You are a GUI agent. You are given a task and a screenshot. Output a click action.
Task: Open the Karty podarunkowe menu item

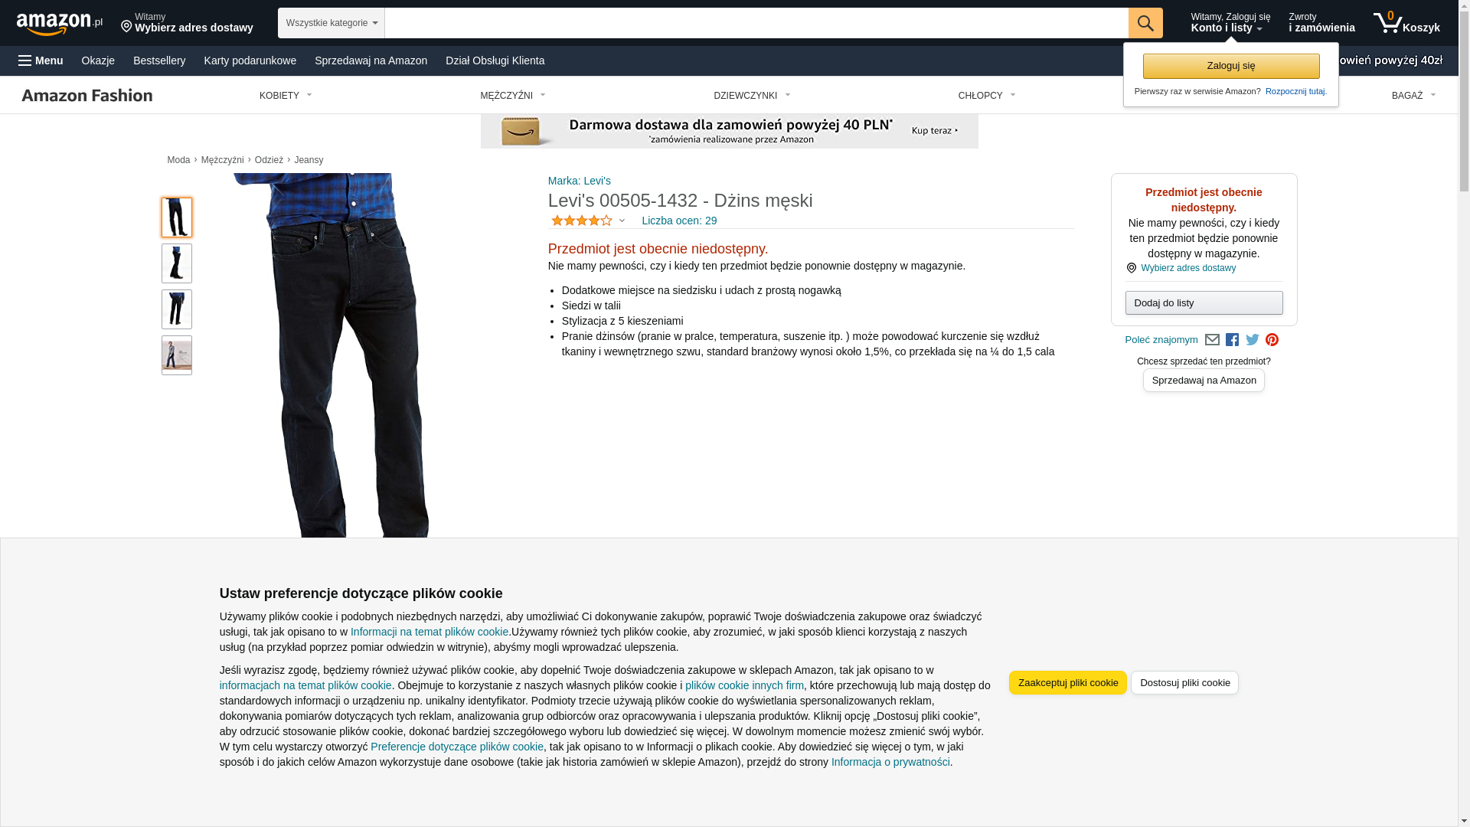(250, 60)
